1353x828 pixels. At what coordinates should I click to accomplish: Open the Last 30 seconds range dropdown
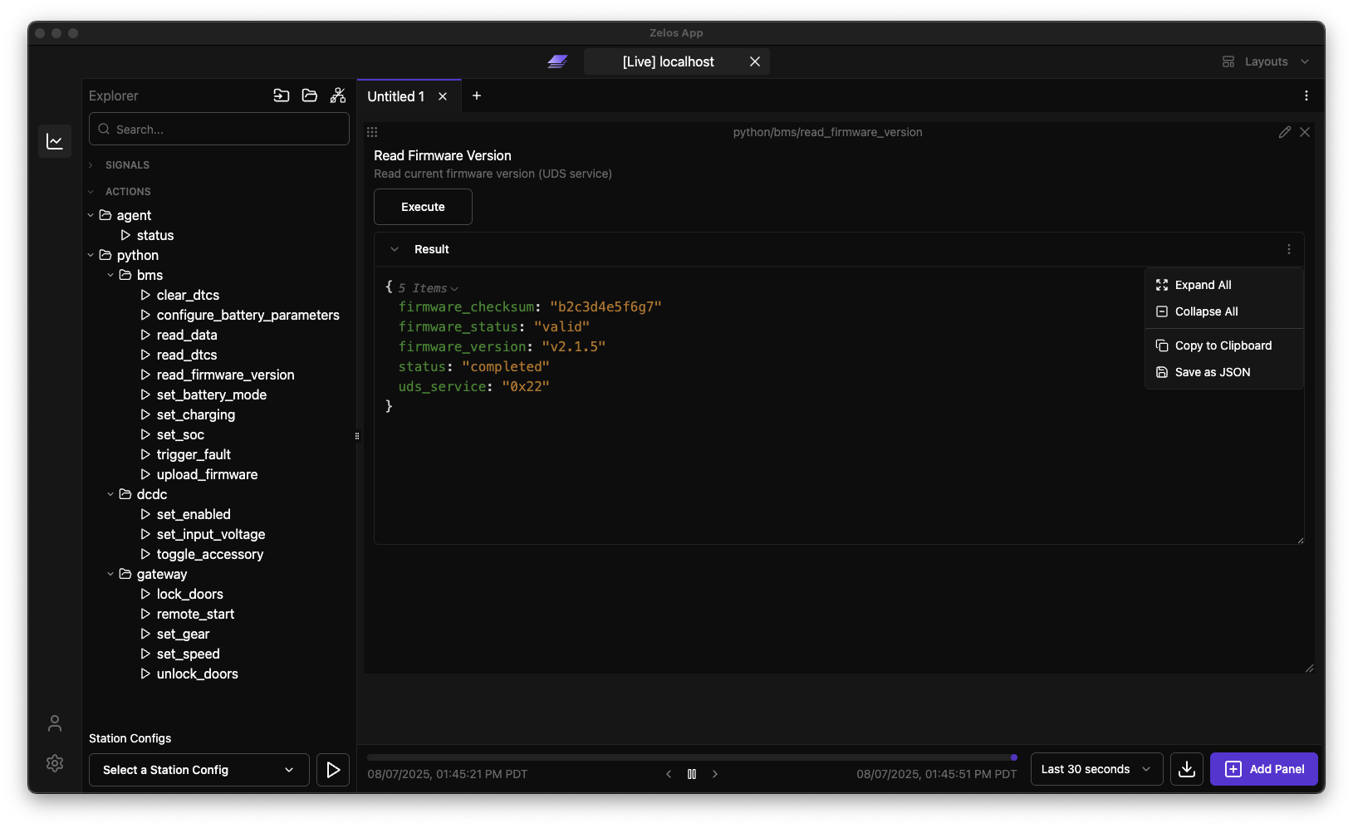point(1096,769)
